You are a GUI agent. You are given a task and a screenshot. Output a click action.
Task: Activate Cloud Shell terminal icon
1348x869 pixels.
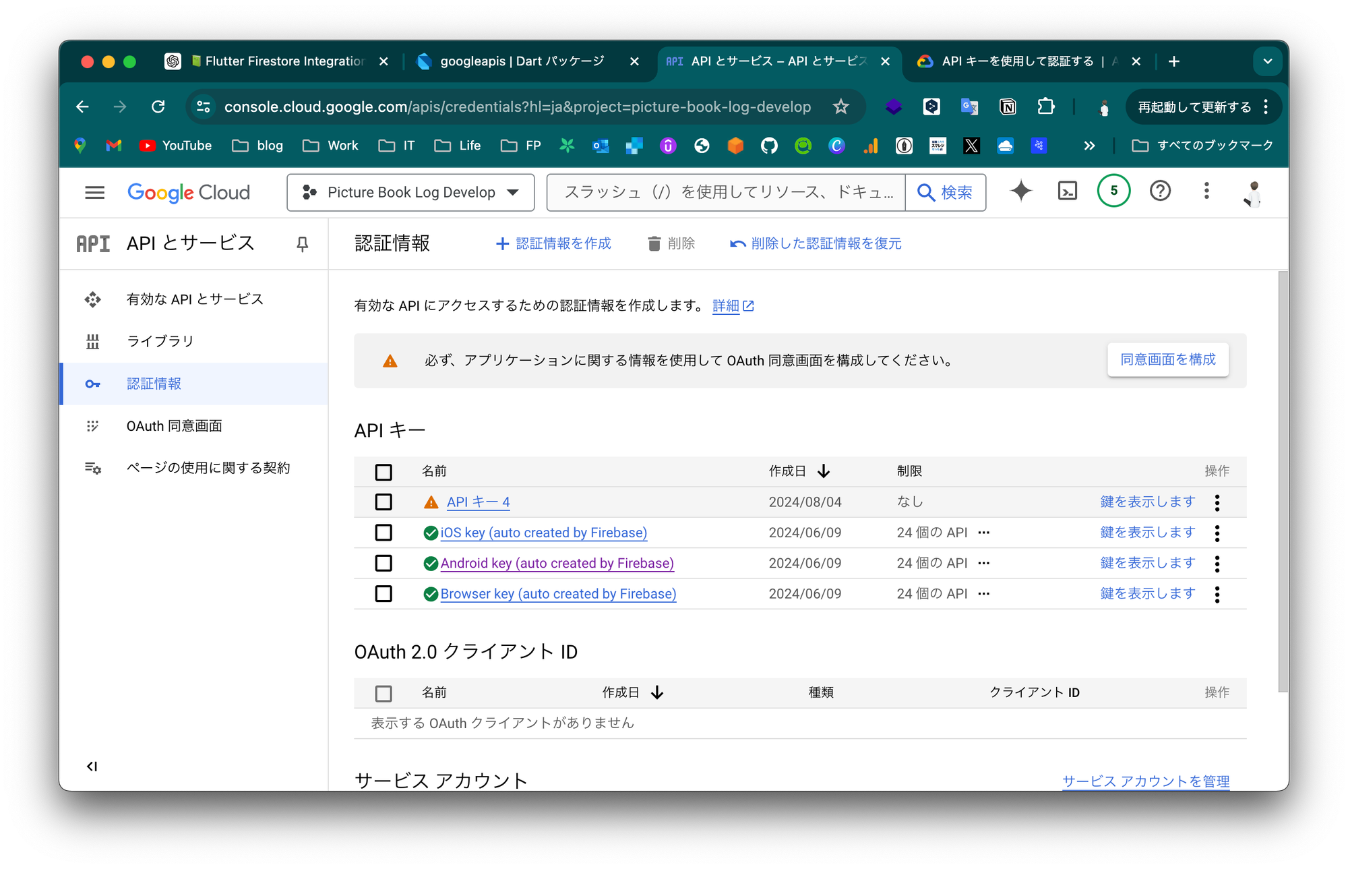coord(1067,191)
